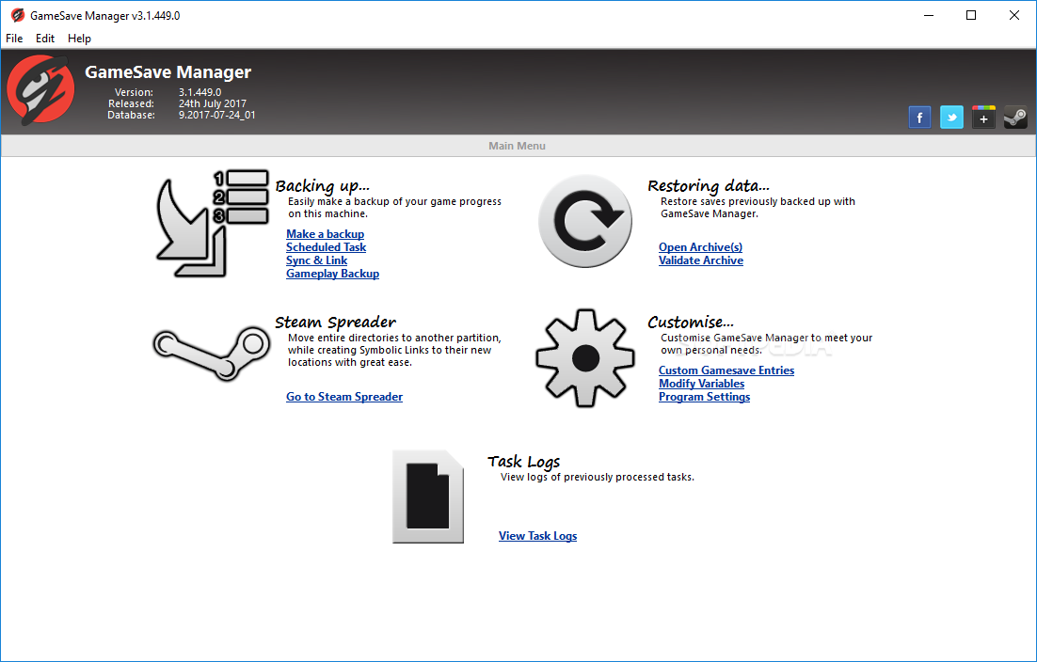The width and height of the screenshot is (1037, 662).
Task: Click the Restoring data circular arrow icon
Action: click(x=585, y=221)
